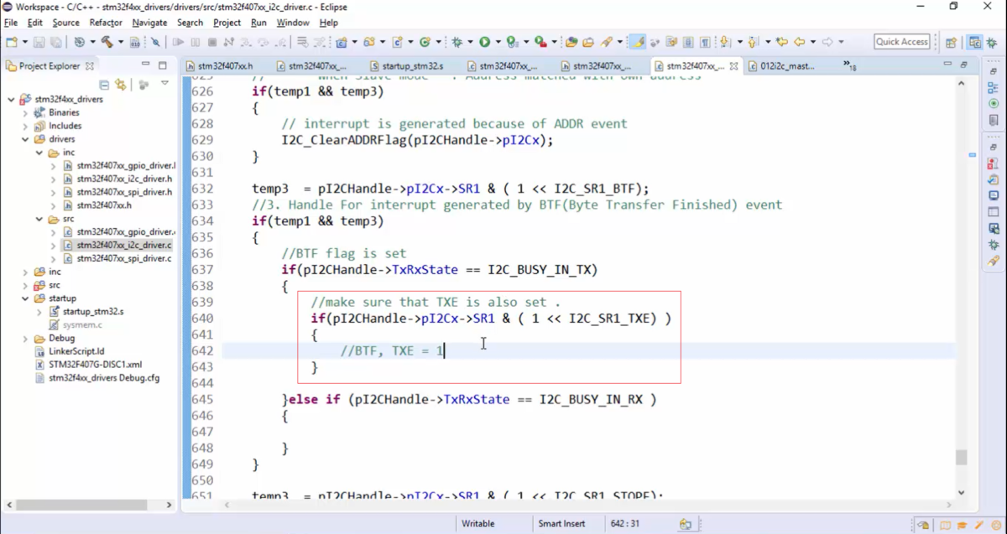Open the Refactor menu
The height and width of the screenshot is (534, 1007).
point(105,23)
